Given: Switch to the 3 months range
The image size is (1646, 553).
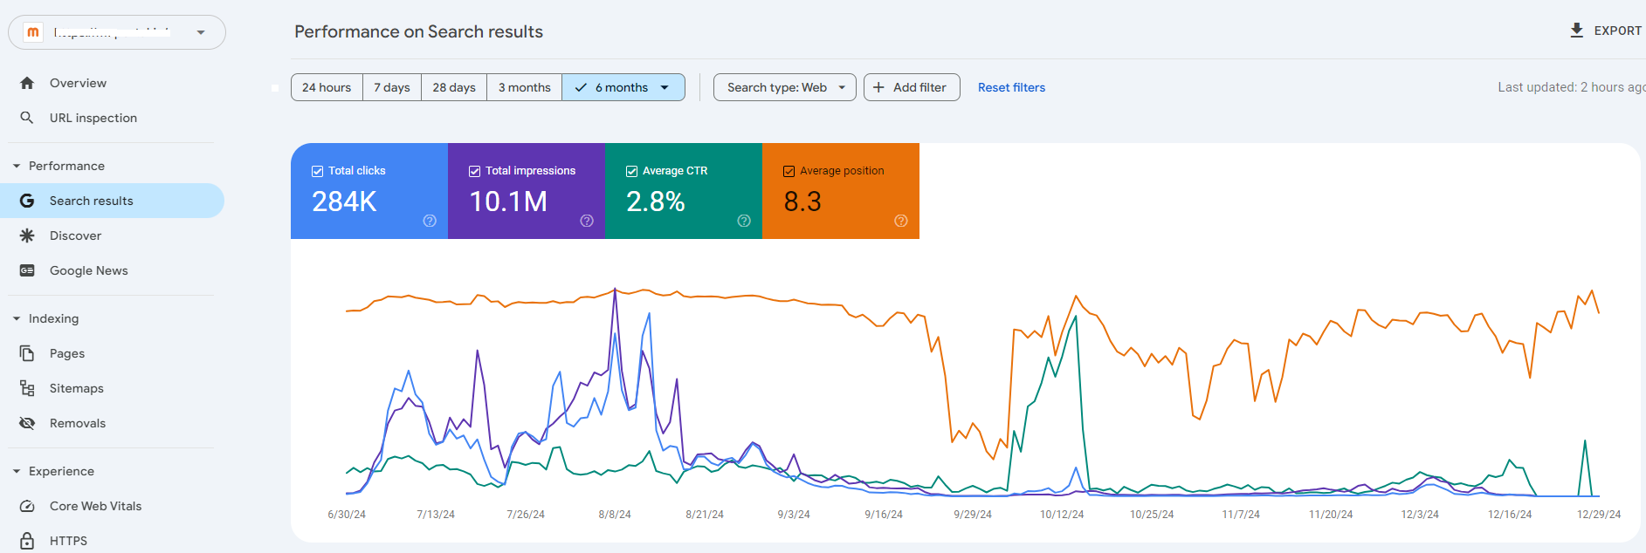Looking at the screenshot, I should pos(524,87).
